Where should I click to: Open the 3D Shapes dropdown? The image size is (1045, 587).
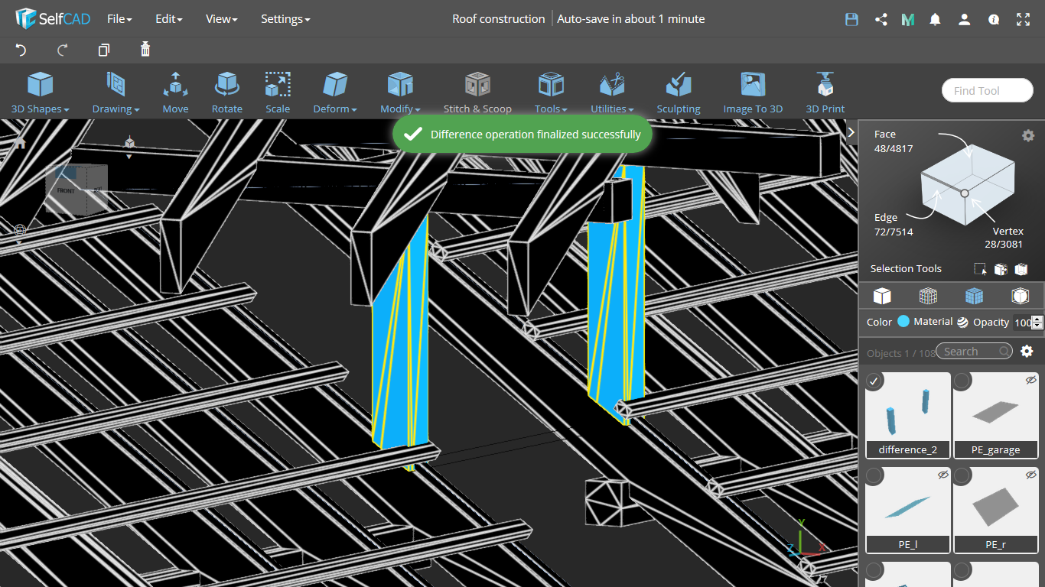click(40, 92)
